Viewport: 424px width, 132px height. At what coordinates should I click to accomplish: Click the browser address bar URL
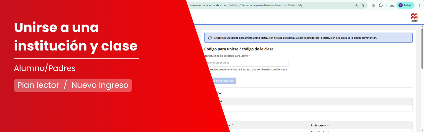(246, 5)
